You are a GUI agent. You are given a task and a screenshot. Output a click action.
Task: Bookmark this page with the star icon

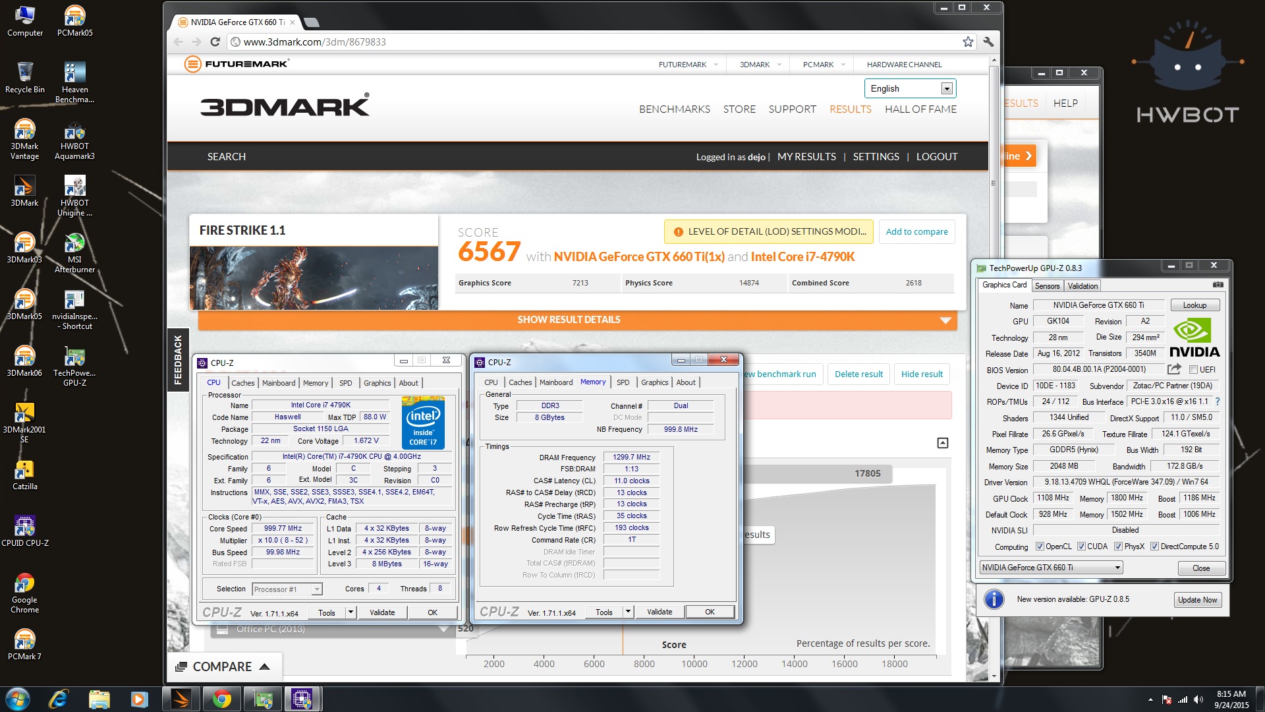click(968, 42)
